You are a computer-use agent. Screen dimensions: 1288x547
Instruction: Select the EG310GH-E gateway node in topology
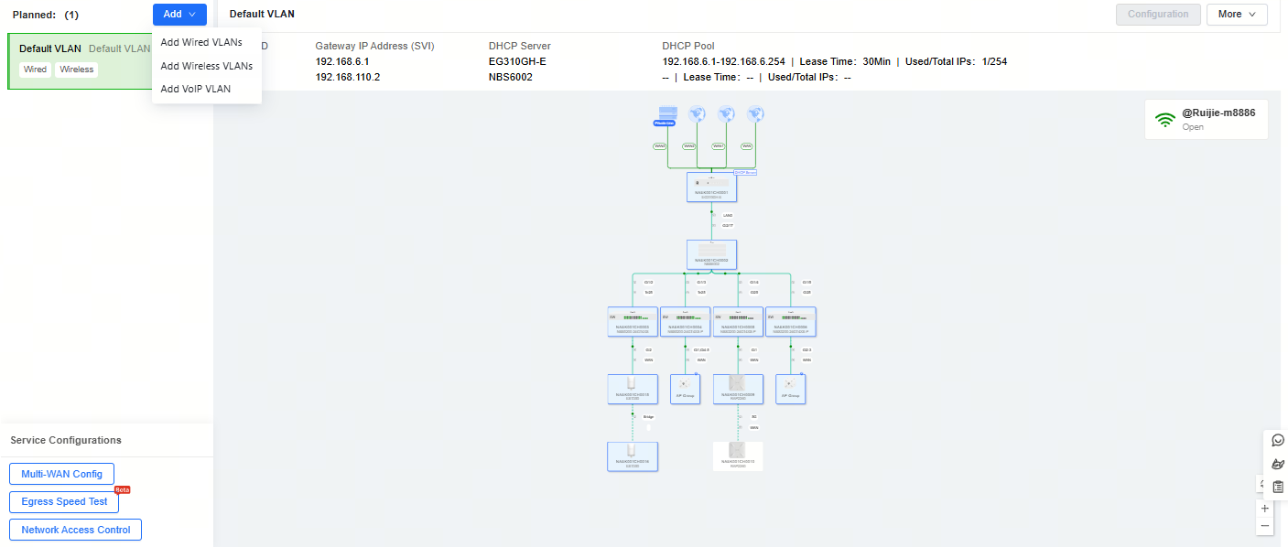coord(711,187)
